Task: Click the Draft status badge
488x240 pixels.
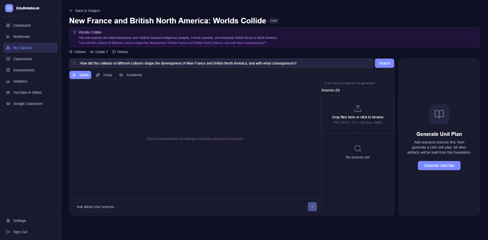Action: 274,21
